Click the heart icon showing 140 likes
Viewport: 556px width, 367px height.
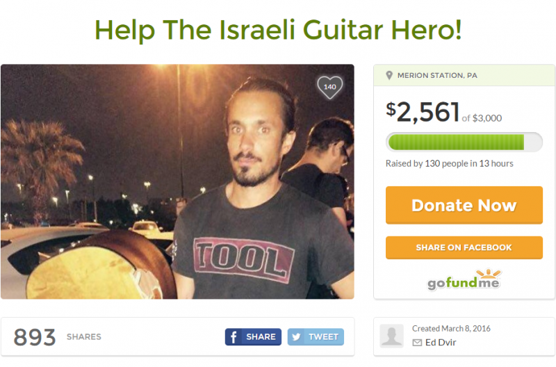(x=329, y=87)
